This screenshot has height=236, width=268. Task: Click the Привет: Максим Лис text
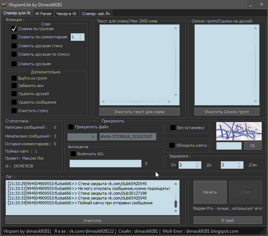24,158
